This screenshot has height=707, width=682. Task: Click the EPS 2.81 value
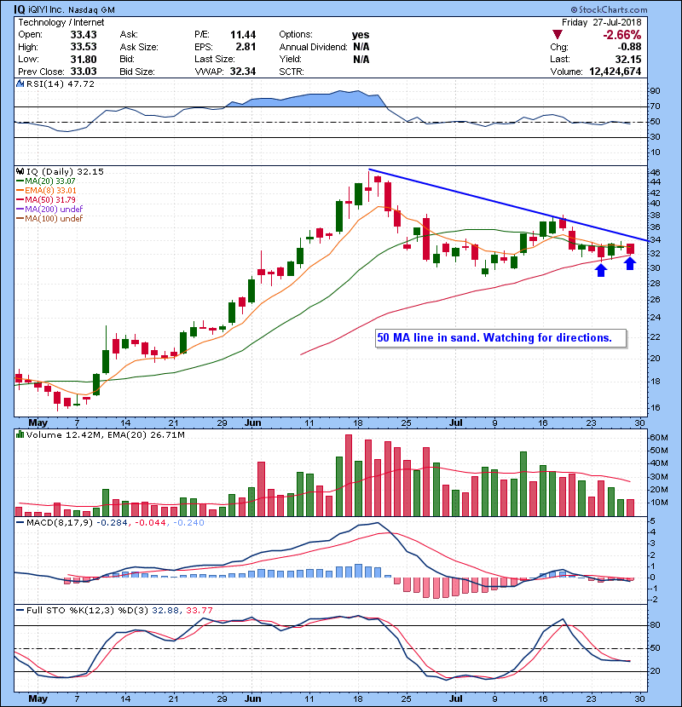click(x=246, y=47)
